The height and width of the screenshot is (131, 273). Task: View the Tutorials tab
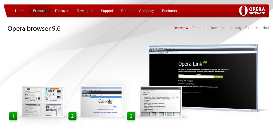pos(251,28)
